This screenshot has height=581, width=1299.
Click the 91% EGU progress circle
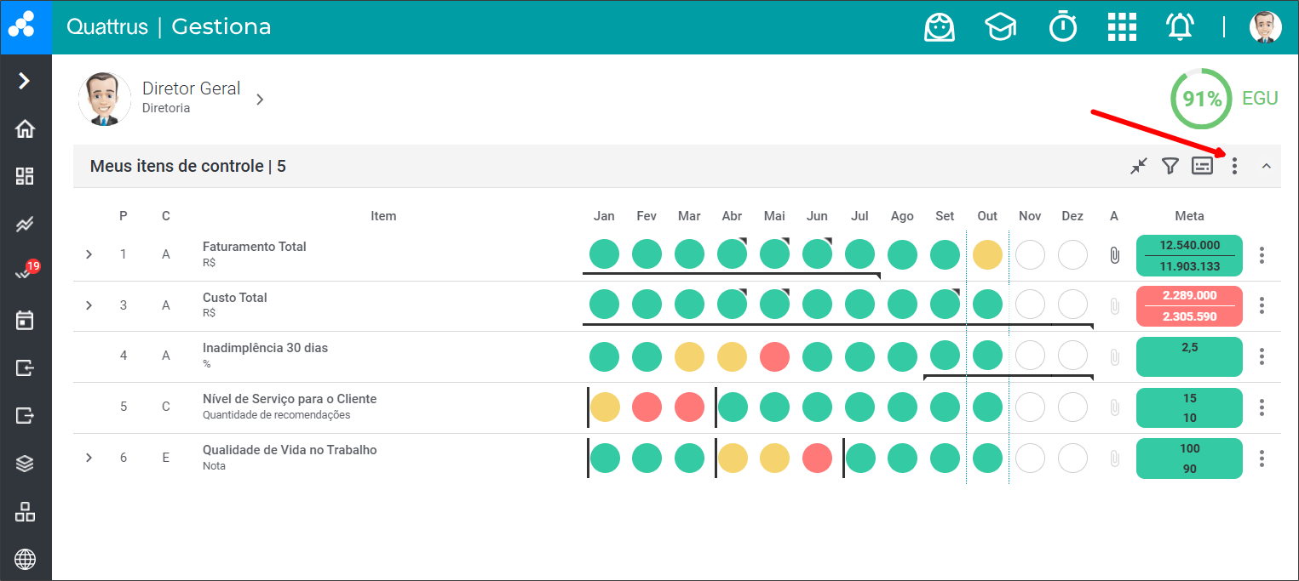[x=1201, y=100]
